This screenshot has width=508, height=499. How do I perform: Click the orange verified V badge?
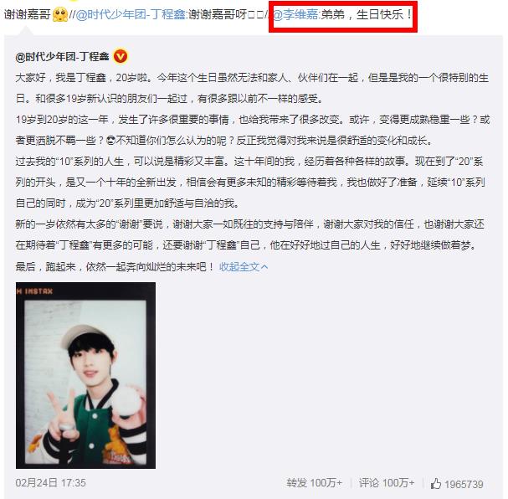(121, 57)
